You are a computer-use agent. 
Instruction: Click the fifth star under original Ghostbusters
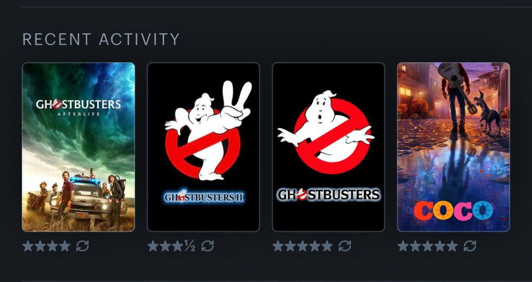(327, 246)
